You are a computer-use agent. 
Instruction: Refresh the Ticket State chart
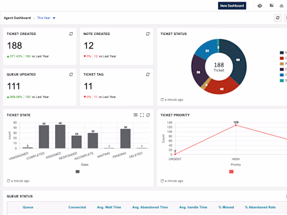coord(148,115)
